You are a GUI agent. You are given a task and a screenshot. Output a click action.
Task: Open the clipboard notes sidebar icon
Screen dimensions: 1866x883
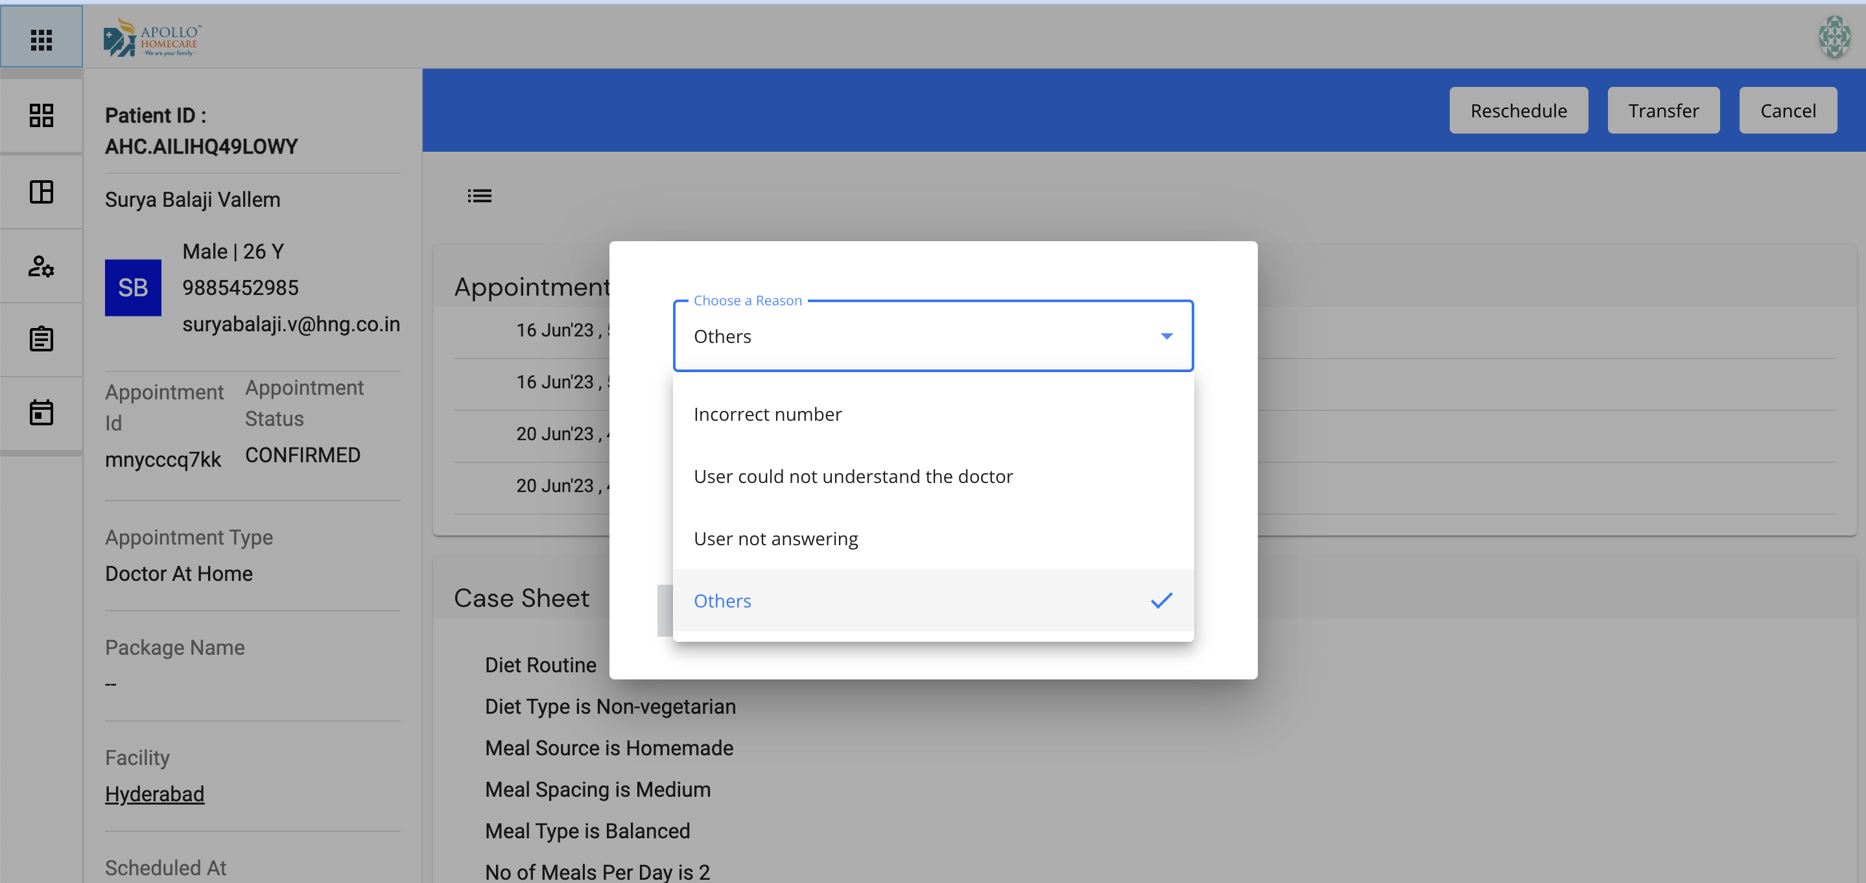click(x=41, y=339)
